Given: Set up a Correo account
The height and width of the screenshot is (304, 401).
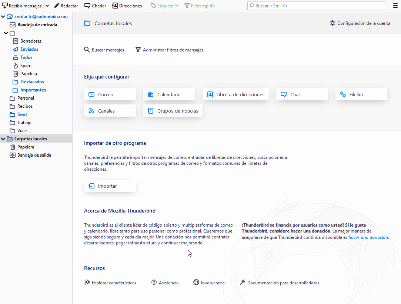Looking at the screenshot, I should point(110,94).
